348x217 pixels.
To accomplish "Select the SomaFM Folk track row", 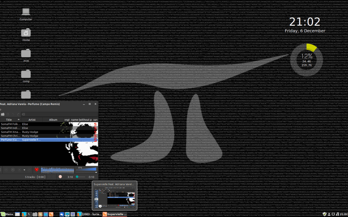I will (x=10, y=124).
